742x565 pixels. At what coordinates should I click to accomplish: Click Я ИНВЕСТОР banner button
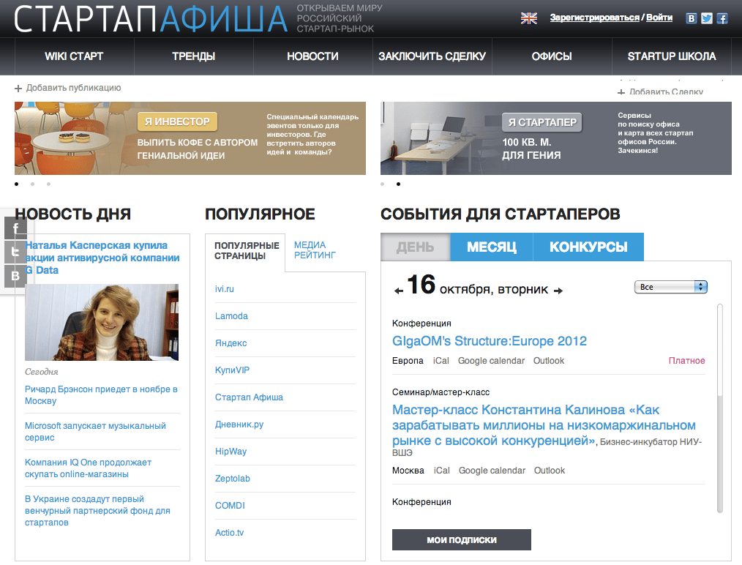click(x=178, y=121)
